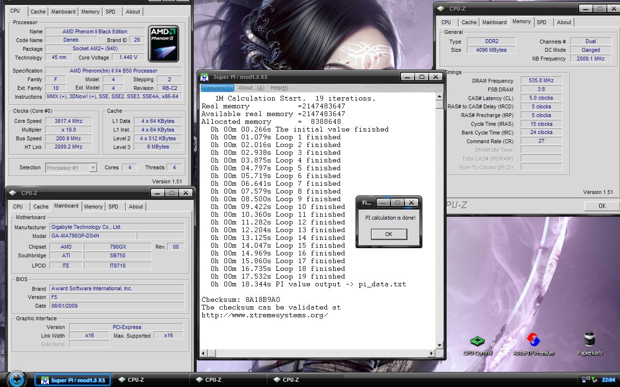Image resolution: width=620 pixels, height=387 pixels.
Task: Switch to Mainboard tab in CPU window
Action: point(63,12)
